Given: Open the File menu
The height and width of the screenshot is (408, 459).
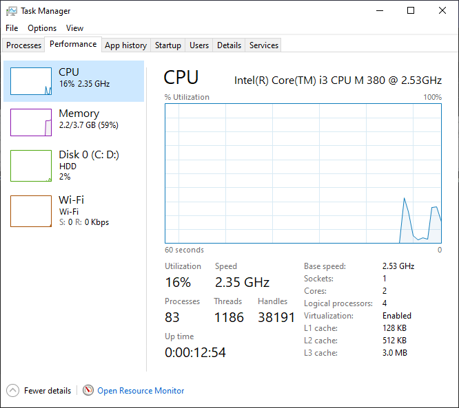Looking at the screenshot, I should [12, 28].
